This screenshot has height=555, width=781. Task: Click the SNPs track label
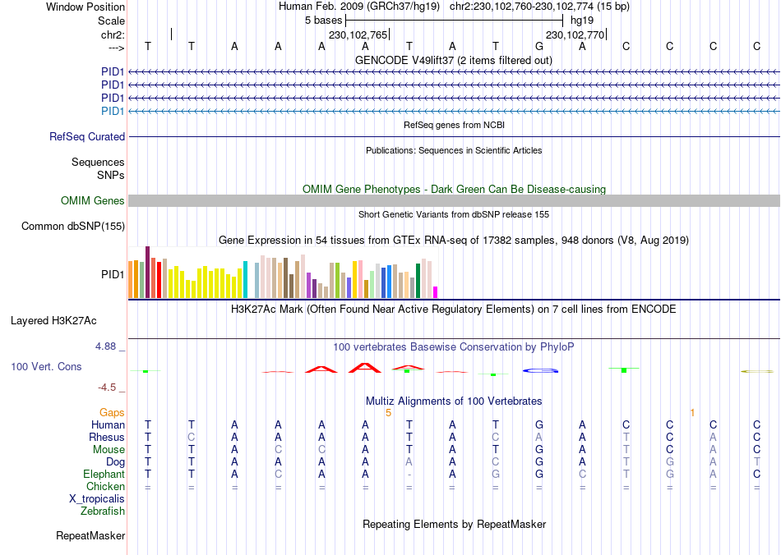[111, 175]
